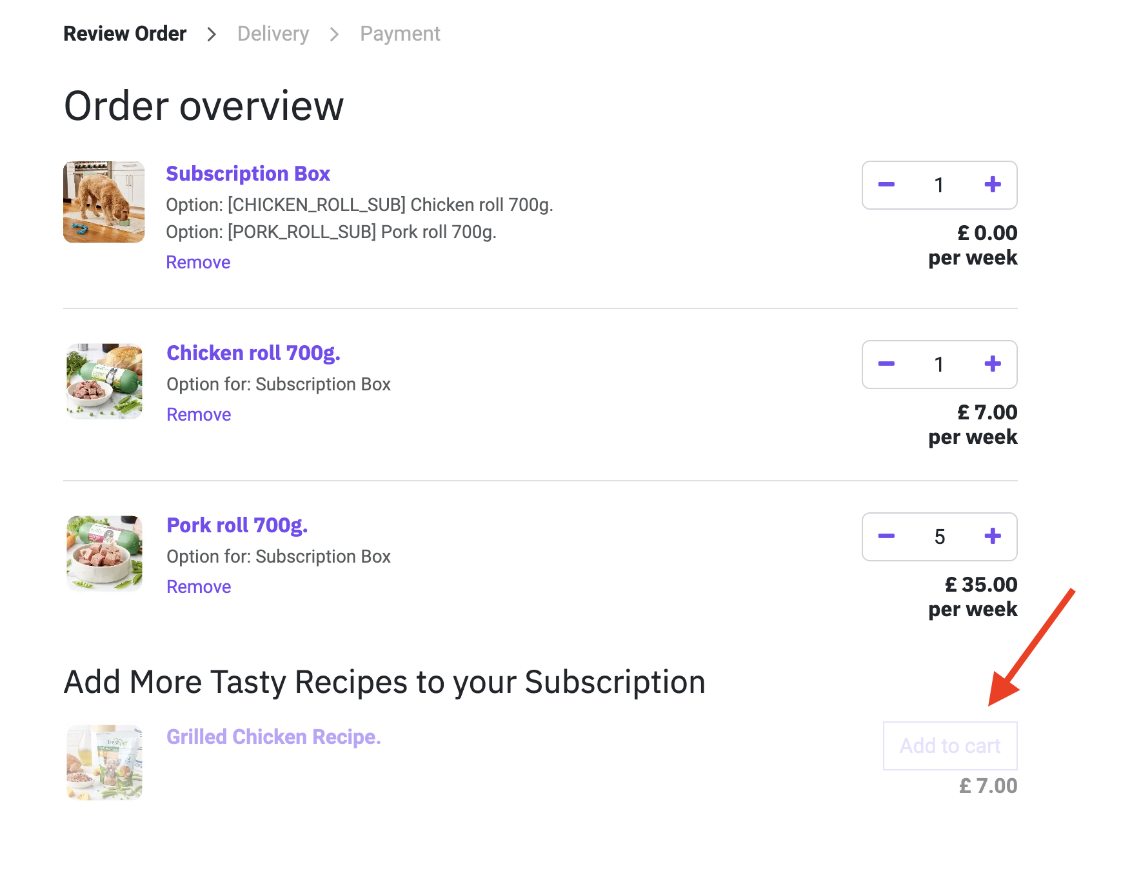Reduce Pork roll 700g quantity by one
This screenshot has height=893, width=1121.
886,537
